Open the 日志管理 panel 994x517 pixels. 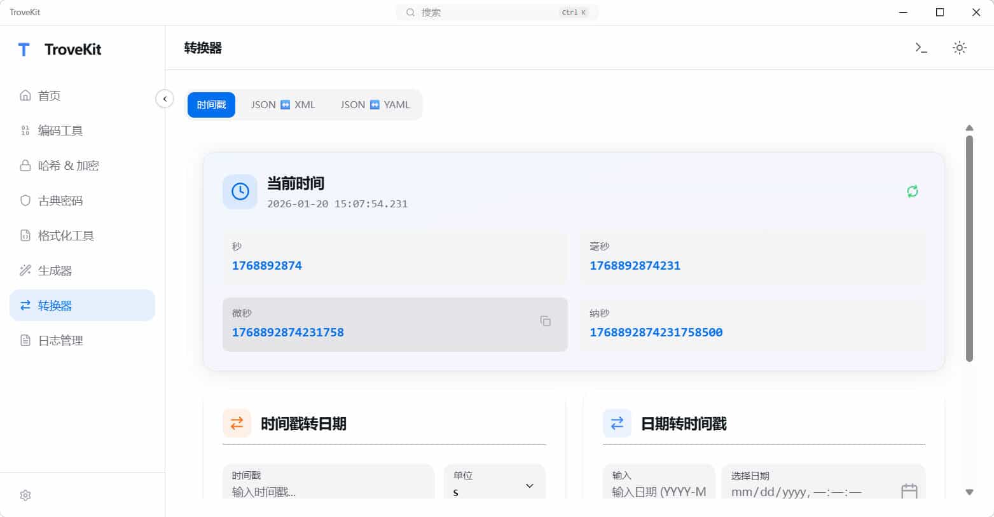pos(60,340)
